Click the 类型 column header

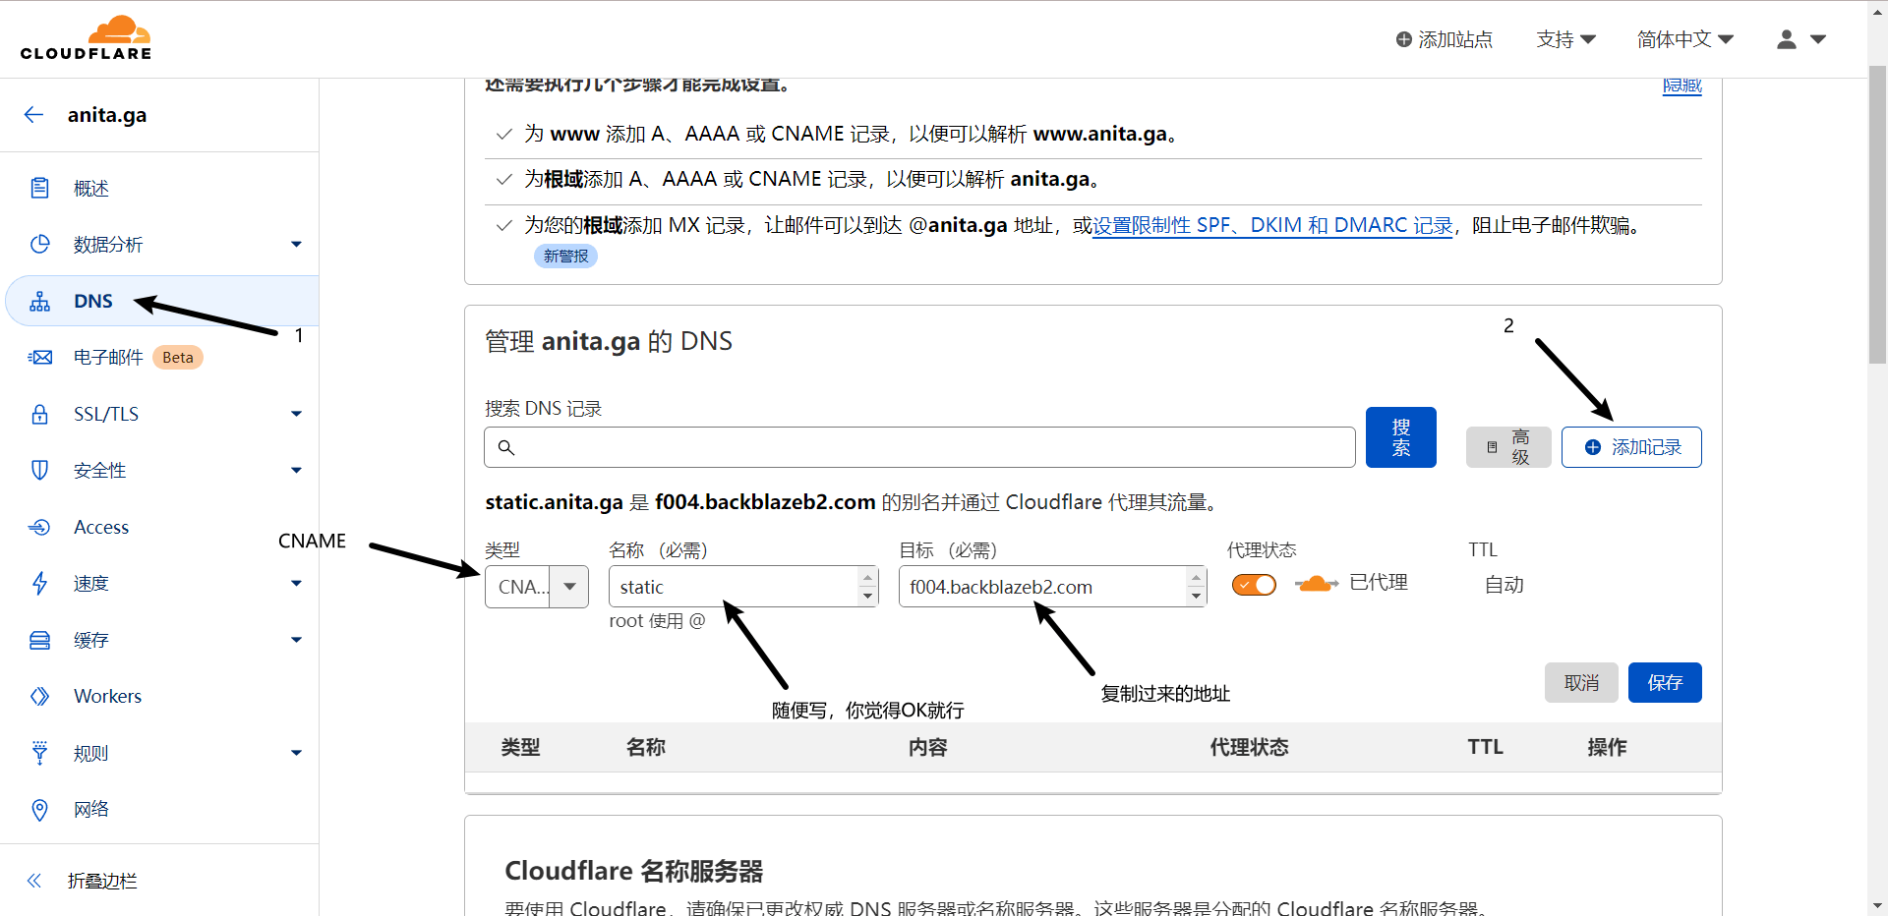pos(520,747)
